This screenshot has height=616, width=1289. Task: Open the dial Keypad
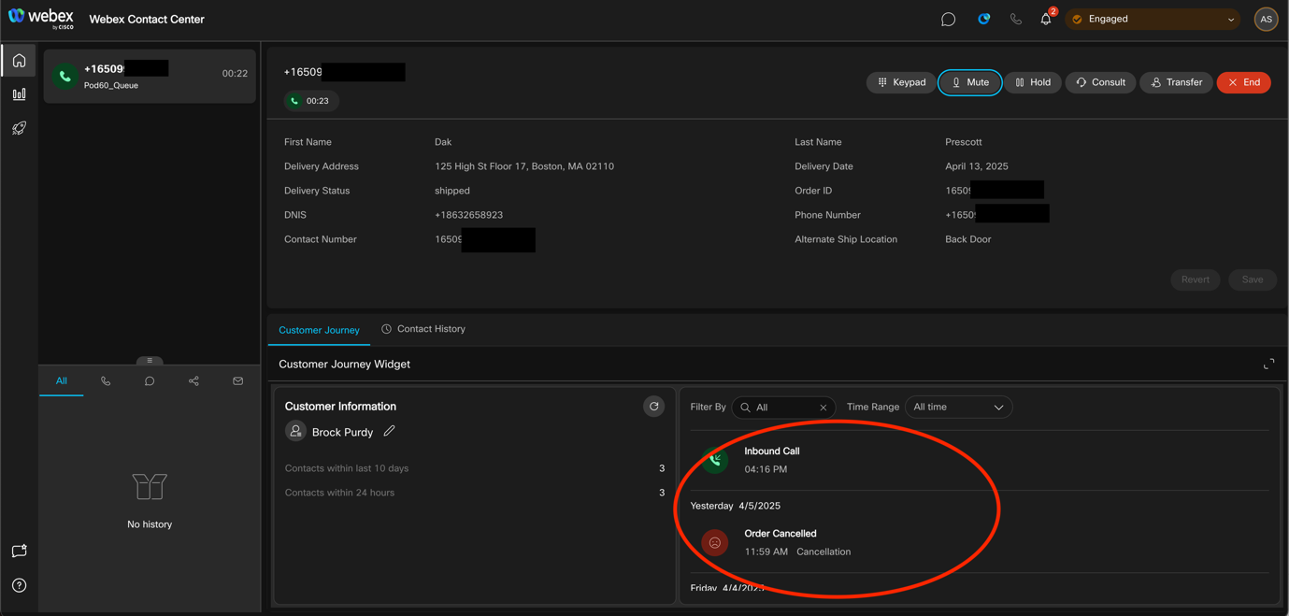(901, 82)
